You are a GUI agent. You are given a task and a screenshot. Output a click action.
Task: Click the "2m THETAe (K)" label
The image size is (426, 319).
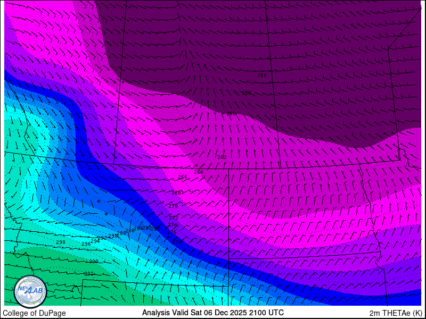click(x=396, y=313)
